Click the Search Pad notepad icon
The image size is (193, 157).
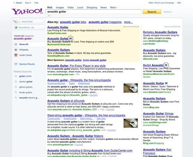pyautogui.click(x=16, y=22)
